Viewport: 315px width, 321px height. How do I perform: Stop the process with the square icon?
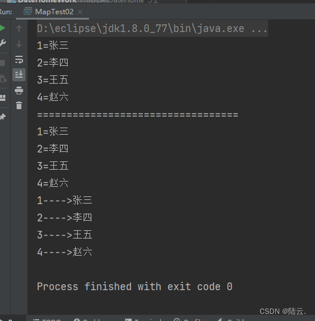click(2, 63)
